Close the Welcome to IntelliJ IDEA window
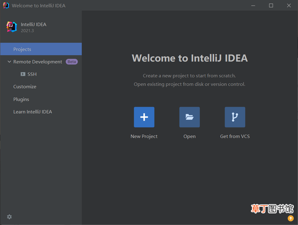The height and width of the screenshot is (225, 298). (x=289, y=6)
